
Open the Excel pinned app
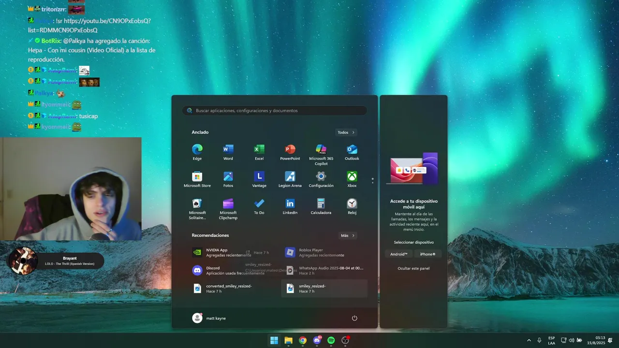point(259,152)
